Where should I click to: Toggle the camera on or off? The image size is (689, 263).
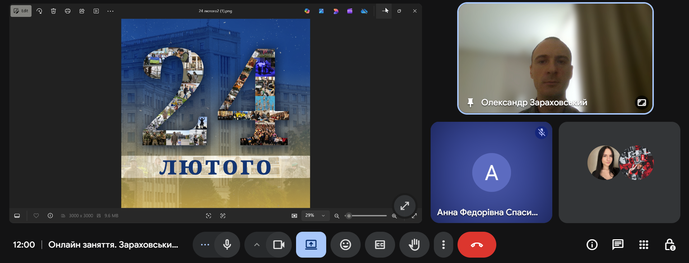[278, 245]
